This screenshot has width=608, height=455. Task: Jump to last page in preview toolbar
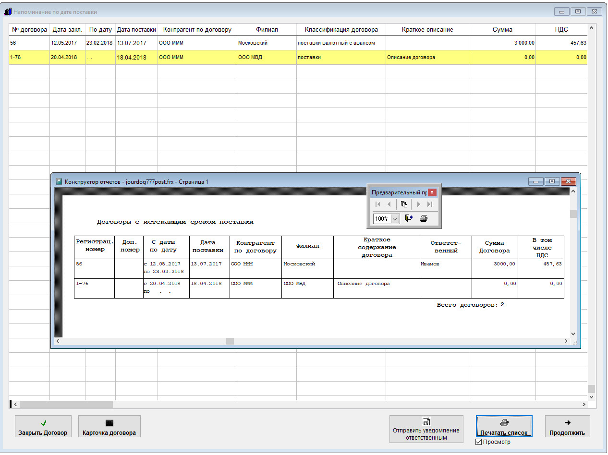tap(430, 204)
